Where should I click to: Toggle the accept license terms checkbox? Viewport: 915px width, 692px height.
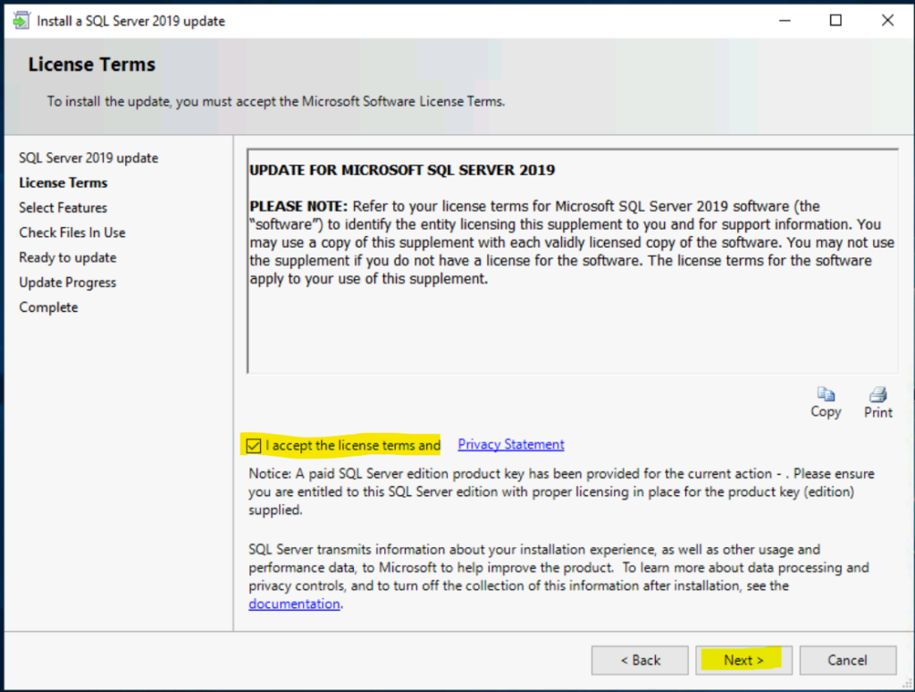pos(254,445)
